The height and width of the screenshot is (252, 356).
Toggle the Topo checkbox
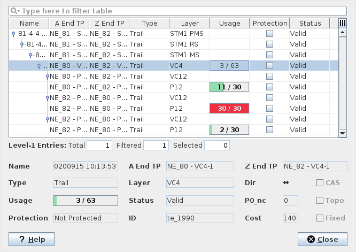(x=321, y=201)
